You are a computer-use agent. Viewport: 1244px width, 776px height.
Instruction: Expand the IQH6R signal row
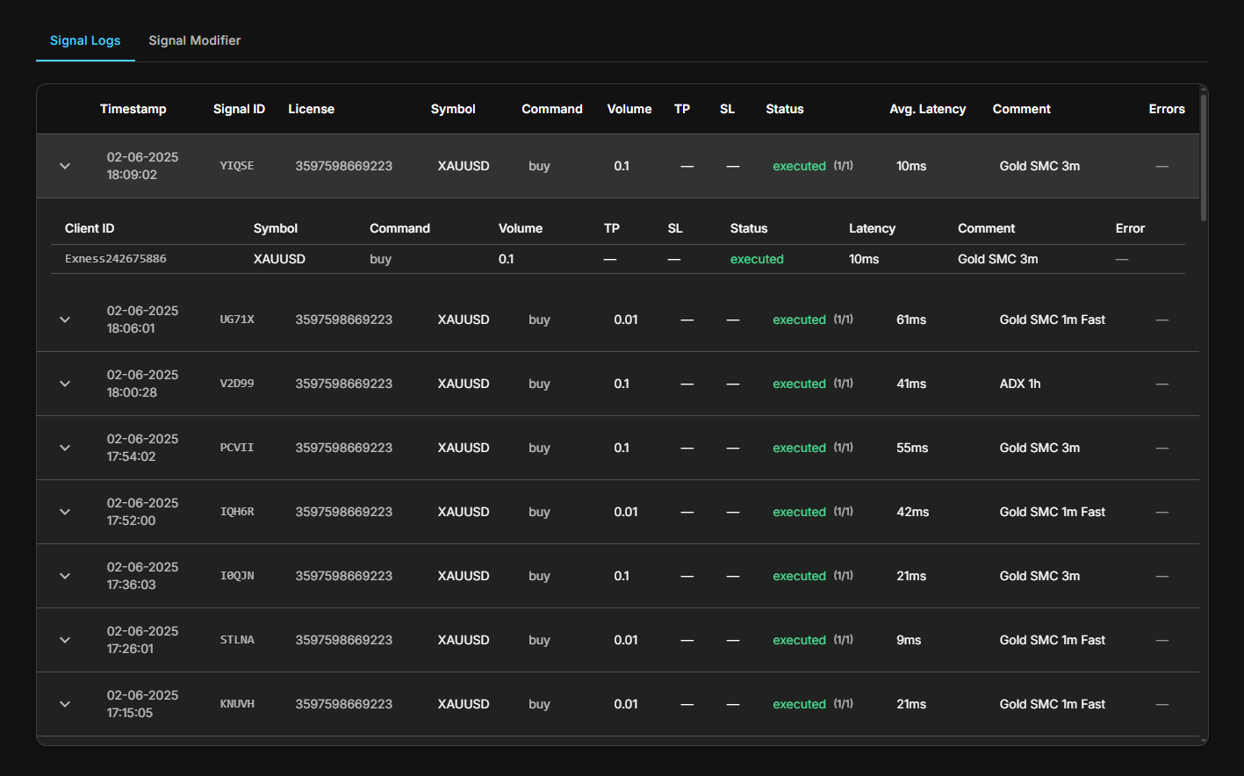[64, 511]
